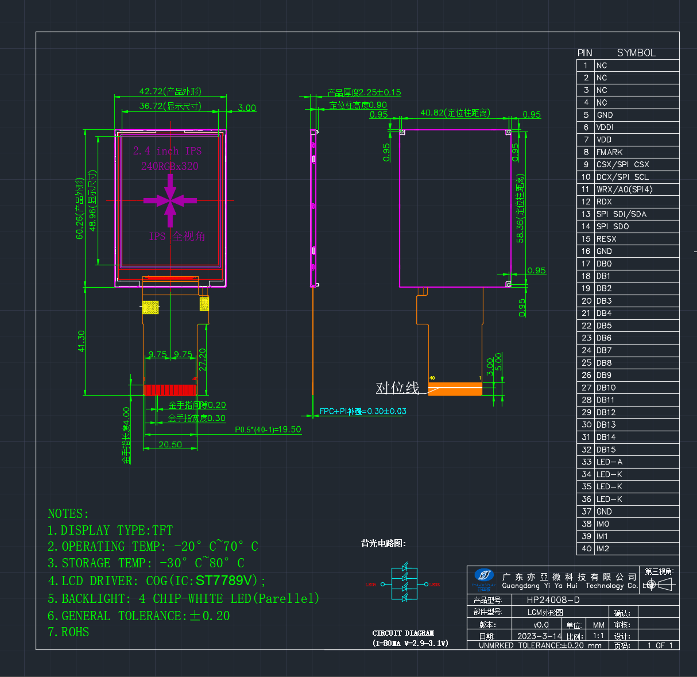Select the '42.72(产品外形)' width dimension
The width and height of the screenshot is (697, 677).
(x=171, y=91)
